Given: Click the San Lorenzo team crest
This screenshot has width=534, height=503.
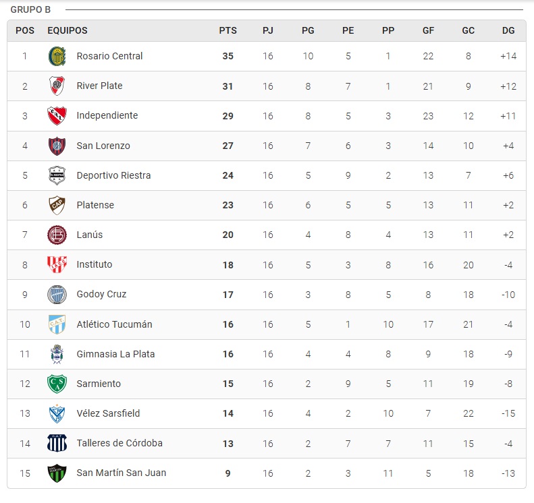Looking at the screenshot, I should (x=57, y=146).
